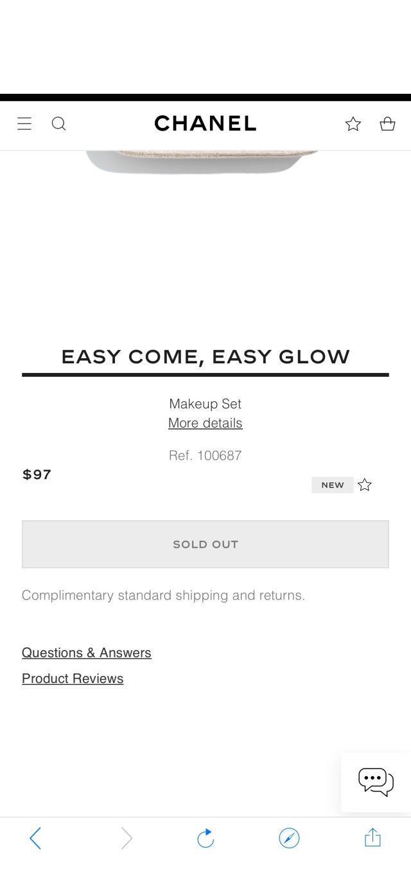Image resolution: width=411 pixels, height=892 pixels.
Task: Click the SOLD OUT button
Action: (205, 544)
